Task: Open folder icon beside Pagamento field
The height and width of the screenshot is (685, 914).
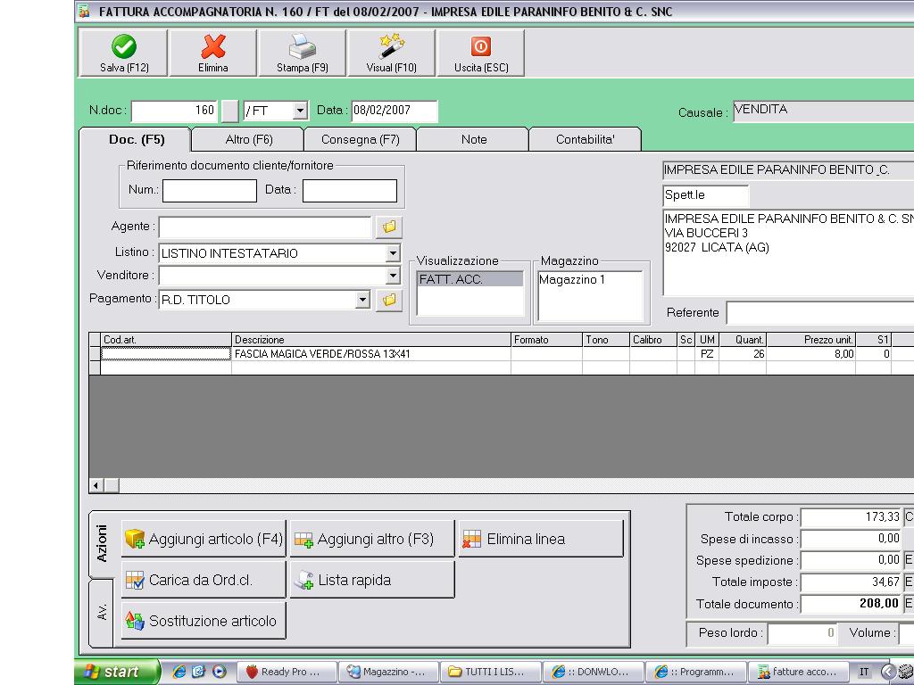Action: click(389, 301)
